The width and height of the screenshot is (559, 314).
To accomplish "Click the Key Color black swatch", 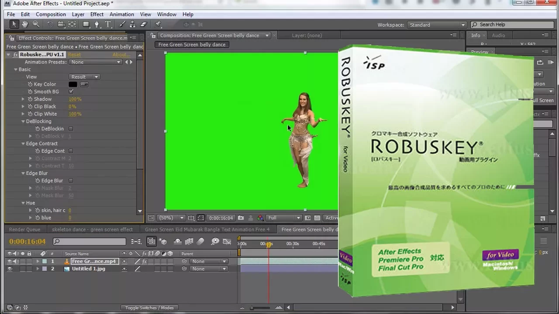I will [73, 84].
